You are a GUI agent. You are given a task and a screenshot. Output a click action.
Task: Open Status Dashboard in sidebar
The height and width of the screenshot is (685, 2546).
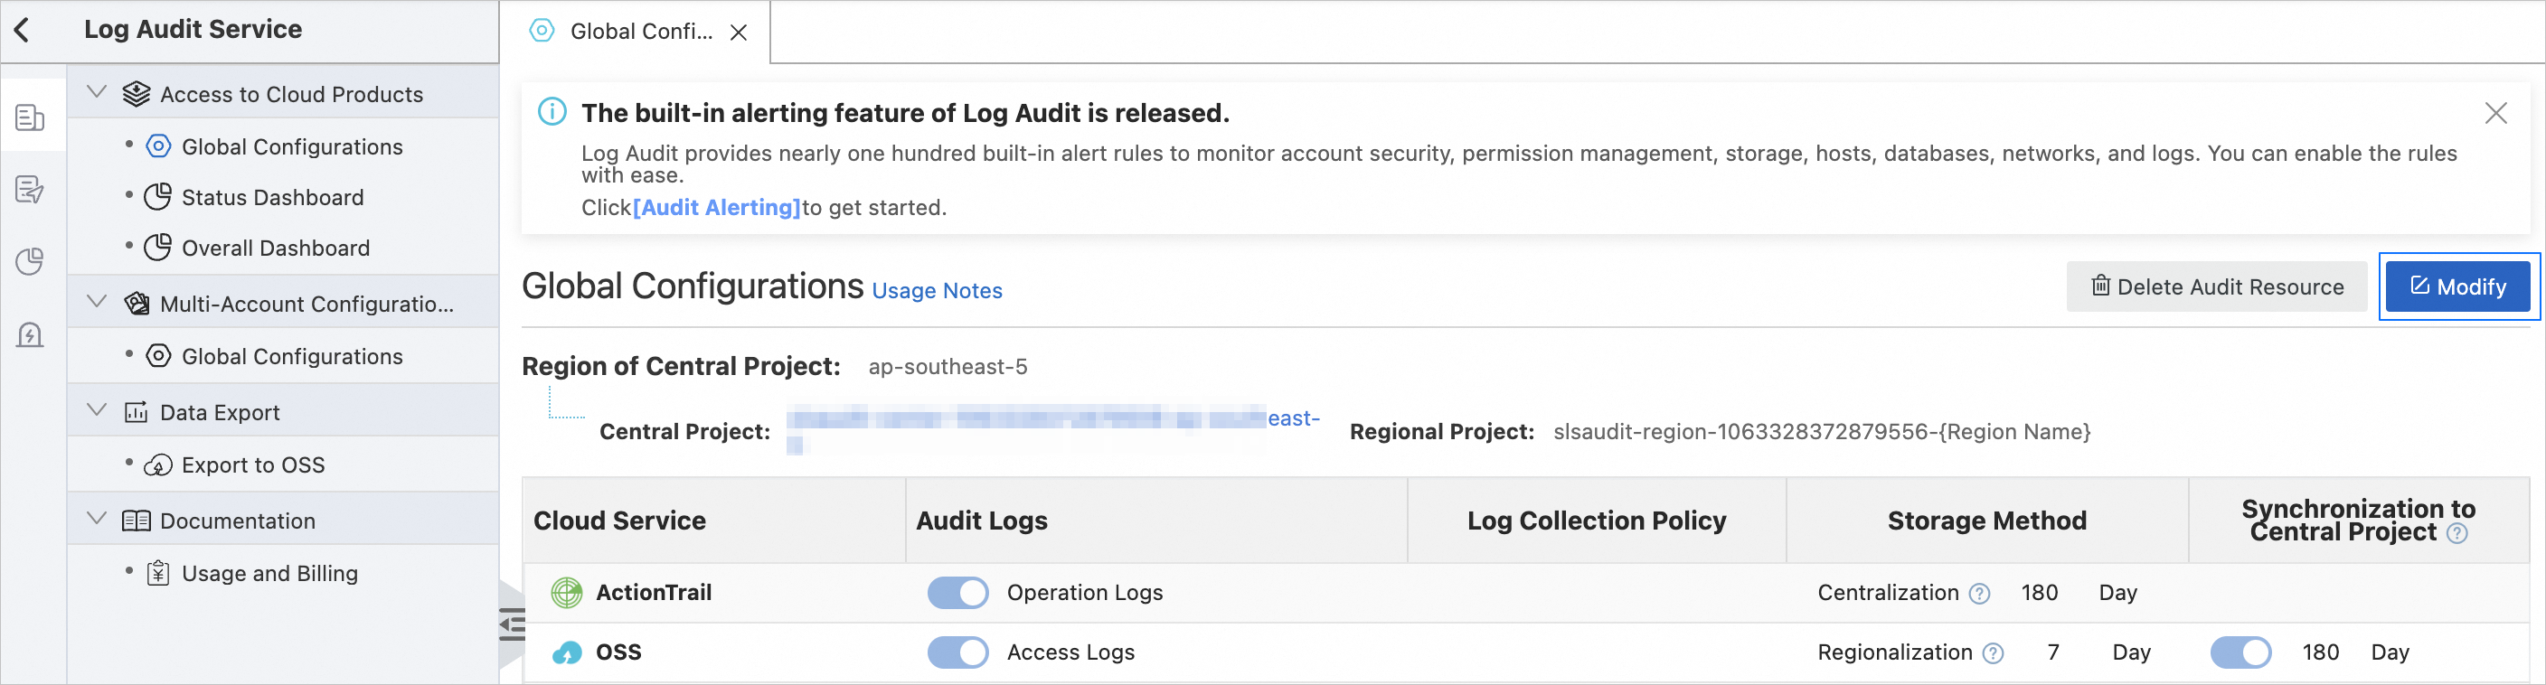pos(272,198)
